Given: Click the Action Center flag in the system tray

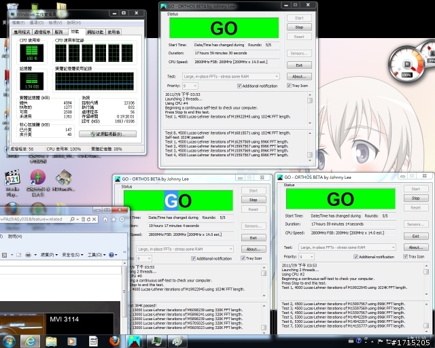Looking at the screenshot, I should [x=381, y=341].
